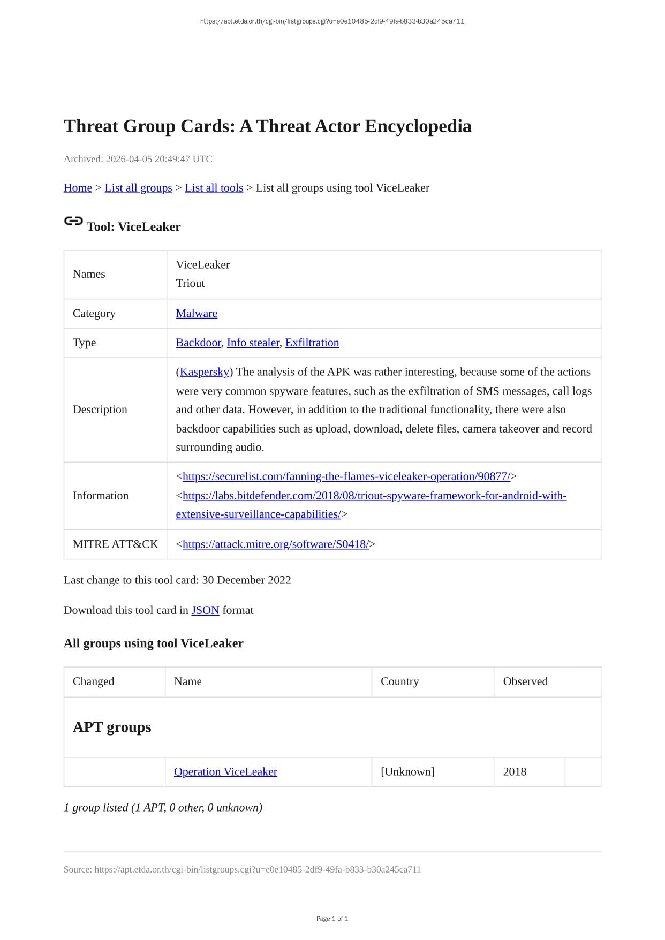Click the Country column header
The image size is (665, 940).
click(x=399, y=681)
